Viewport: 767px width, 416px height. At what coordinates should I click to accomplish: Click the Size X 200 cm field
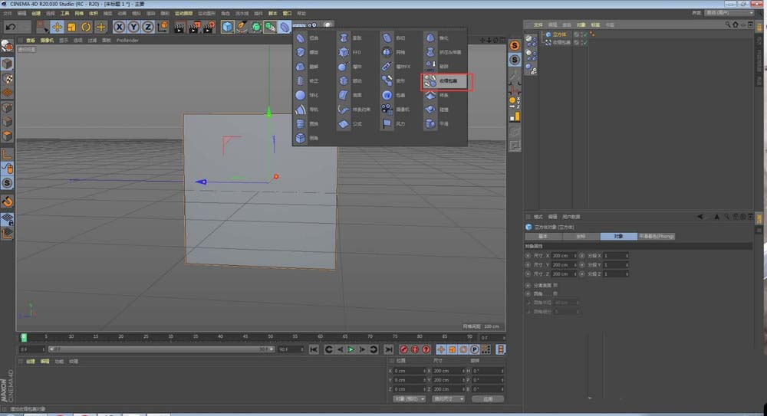point(560,255)
